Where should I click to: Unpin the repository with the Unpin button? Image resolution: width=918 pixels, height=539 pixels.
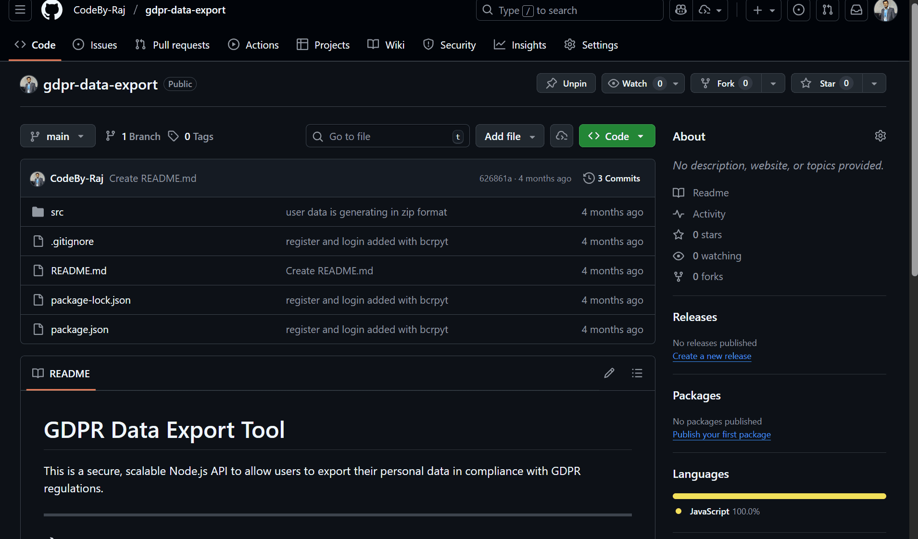coord(566,83)
